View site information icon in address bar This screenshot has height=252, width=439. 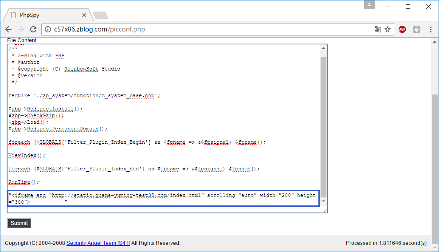48,29
